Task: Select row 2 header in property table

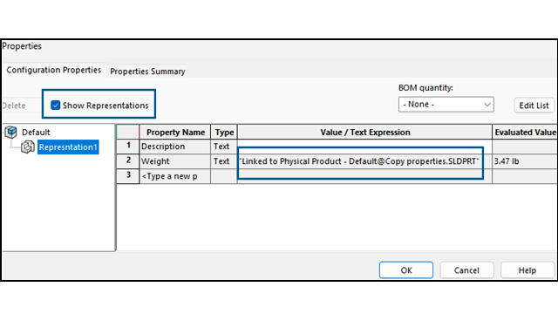Action: [128, 161]
